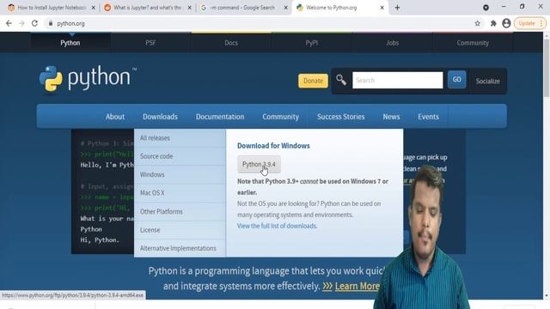Open the Socialize menu
Screen dimensions: 550x309
tap(487, 81)
